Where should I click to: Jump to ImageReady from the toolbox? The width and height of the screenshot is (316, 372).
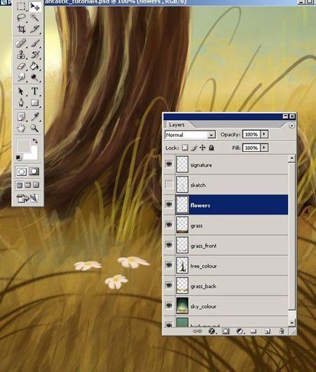tap(27, 198)
